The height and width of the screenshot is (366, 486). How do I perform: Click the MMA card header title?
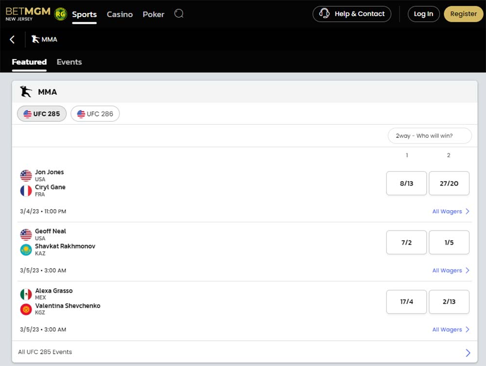pos(48,92)
